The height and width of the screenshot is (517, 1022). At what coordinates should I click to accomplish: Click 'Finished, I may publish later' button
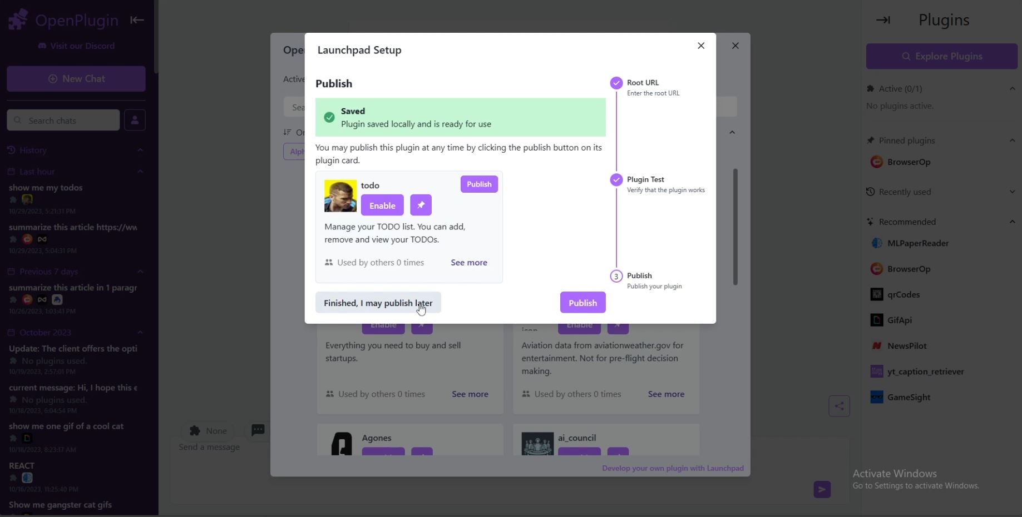tap(378, 303)
